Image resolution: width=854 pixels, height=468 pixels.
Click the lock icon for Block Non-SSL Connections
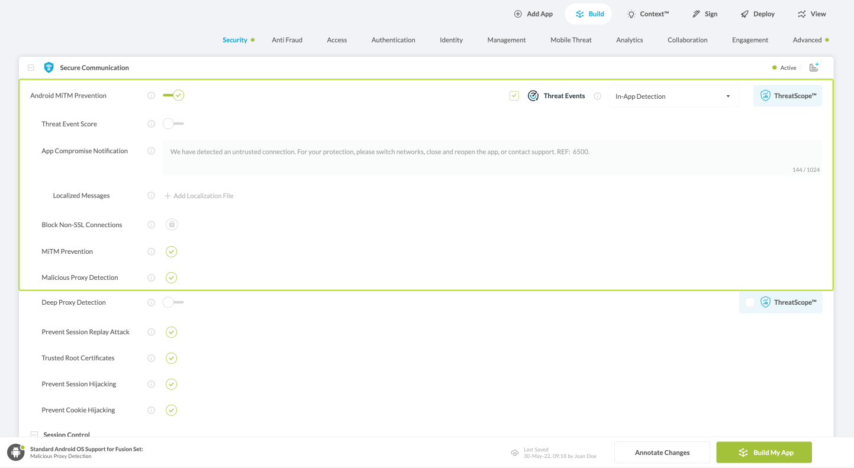click(x=172, y=225)
